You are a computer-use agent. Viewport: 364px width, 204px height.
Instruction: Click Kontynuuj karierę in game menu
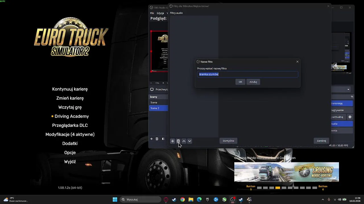(x=70, y=89)
